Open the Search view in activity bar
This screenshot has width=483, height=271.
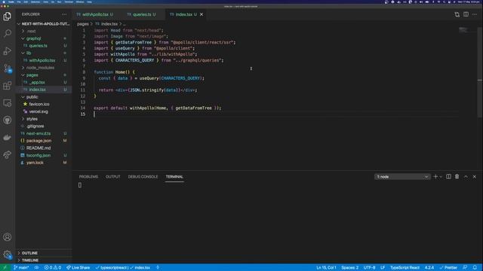tap(7, 33)
